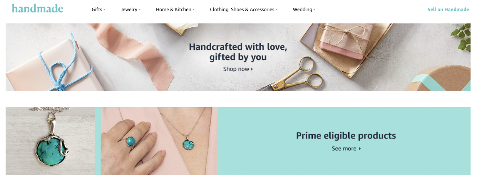Click the Gifts menu caret arrow
Image resolution: width=477 pixels, height=190 pixels.
click(104, 10)
